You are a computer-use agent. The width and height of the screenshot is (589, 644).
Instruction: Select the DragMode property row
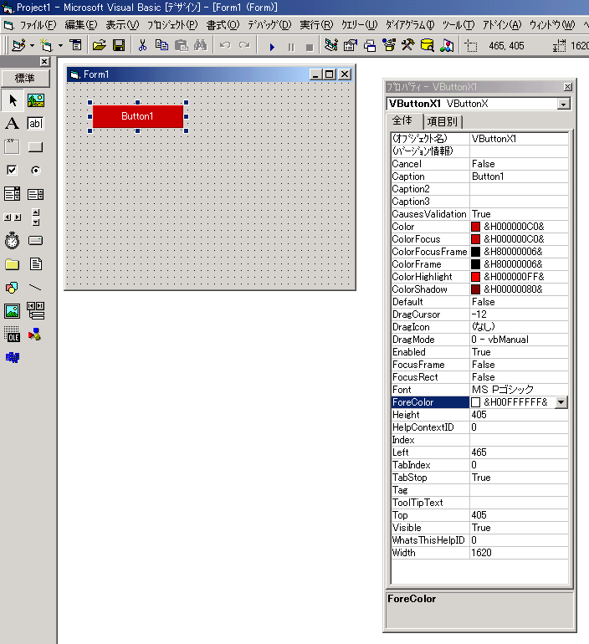(479, 340)
